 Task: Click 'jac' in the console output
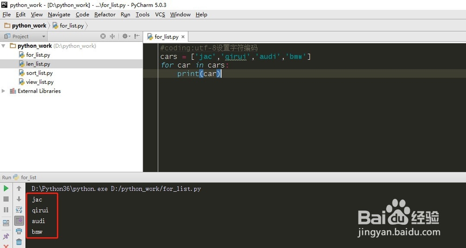(37, 200)
